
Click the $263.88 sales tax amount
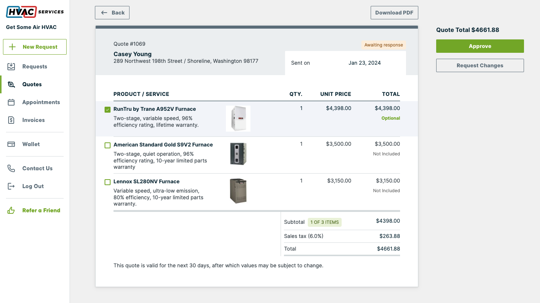pos(390,236)
